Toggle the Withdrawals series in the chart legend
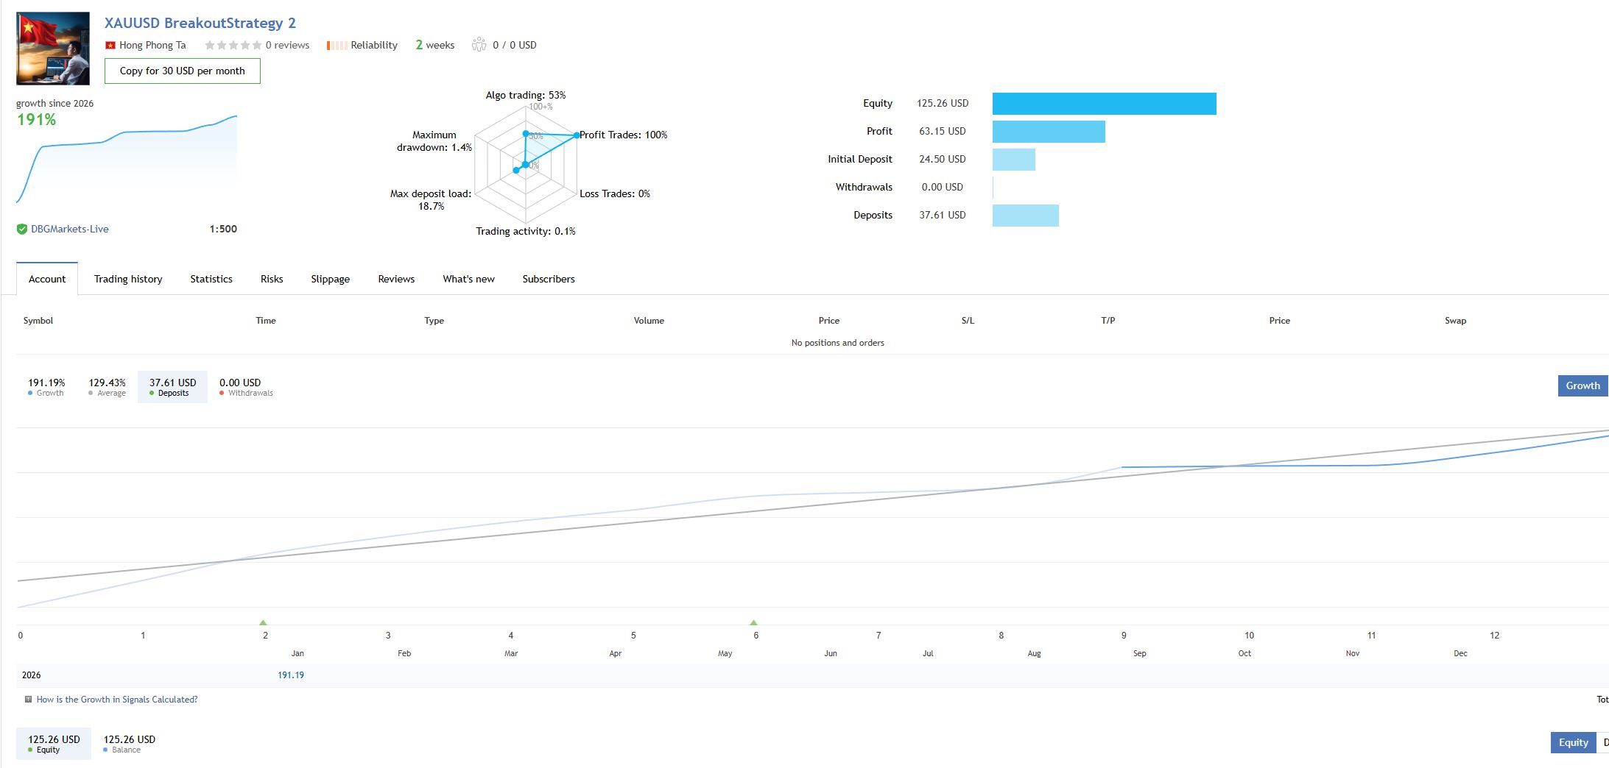The width and height of the screenshot is (1609, 768). 246,387
